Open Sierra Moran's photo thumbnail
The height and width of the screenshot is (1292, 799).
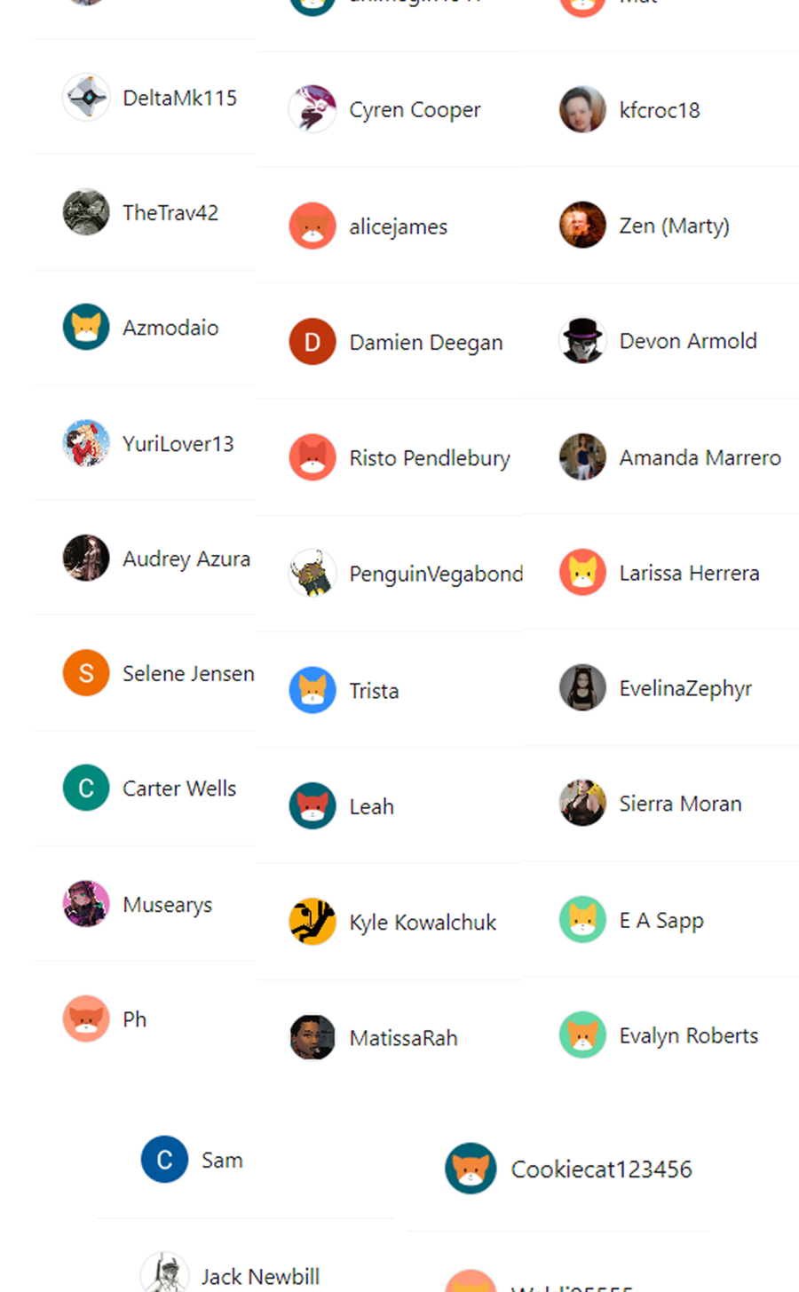tap(582, 803)
